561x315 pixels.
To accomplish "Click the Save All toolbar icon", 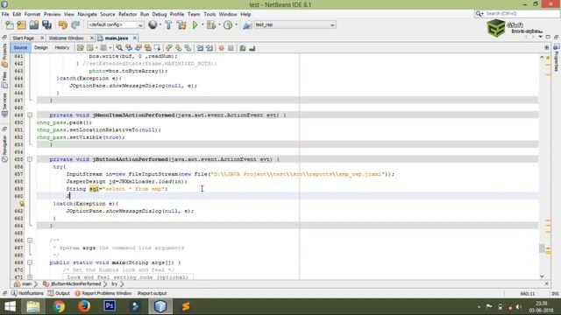I will (x=46, y=25).
